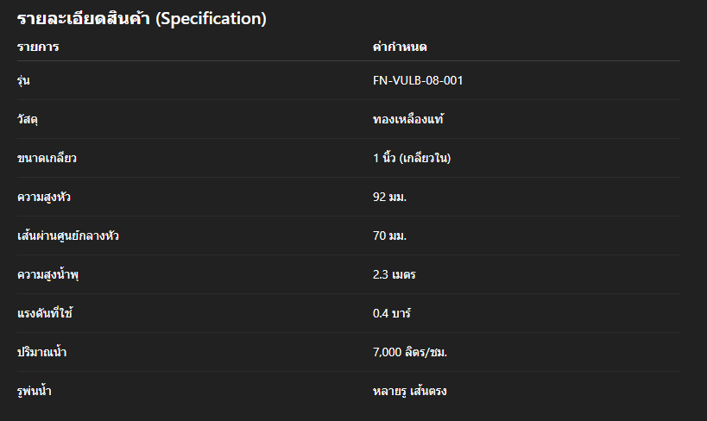
Task: Select the ความสูงน้ำพุ row label
Action: click(48, 274)
